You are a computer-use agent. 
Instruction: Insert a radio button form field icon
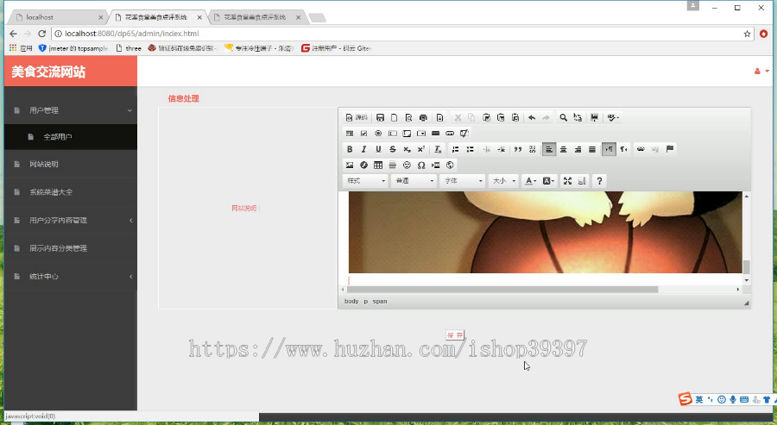(378, 134)
